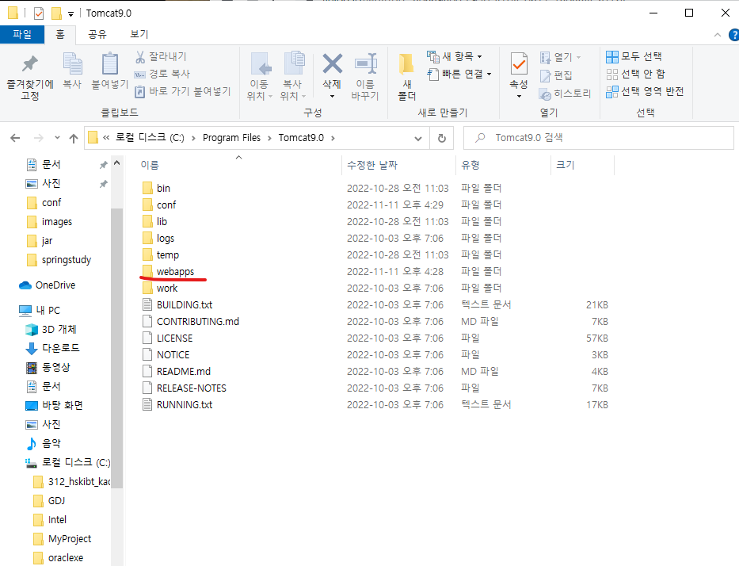Select the conf folder in file list
The width and height of the screenshot is (739, 566).
point(166,205)
